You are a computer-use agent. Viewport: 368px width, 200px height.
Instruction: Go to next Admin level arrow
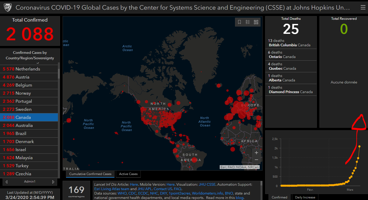(x=53, y=182)
